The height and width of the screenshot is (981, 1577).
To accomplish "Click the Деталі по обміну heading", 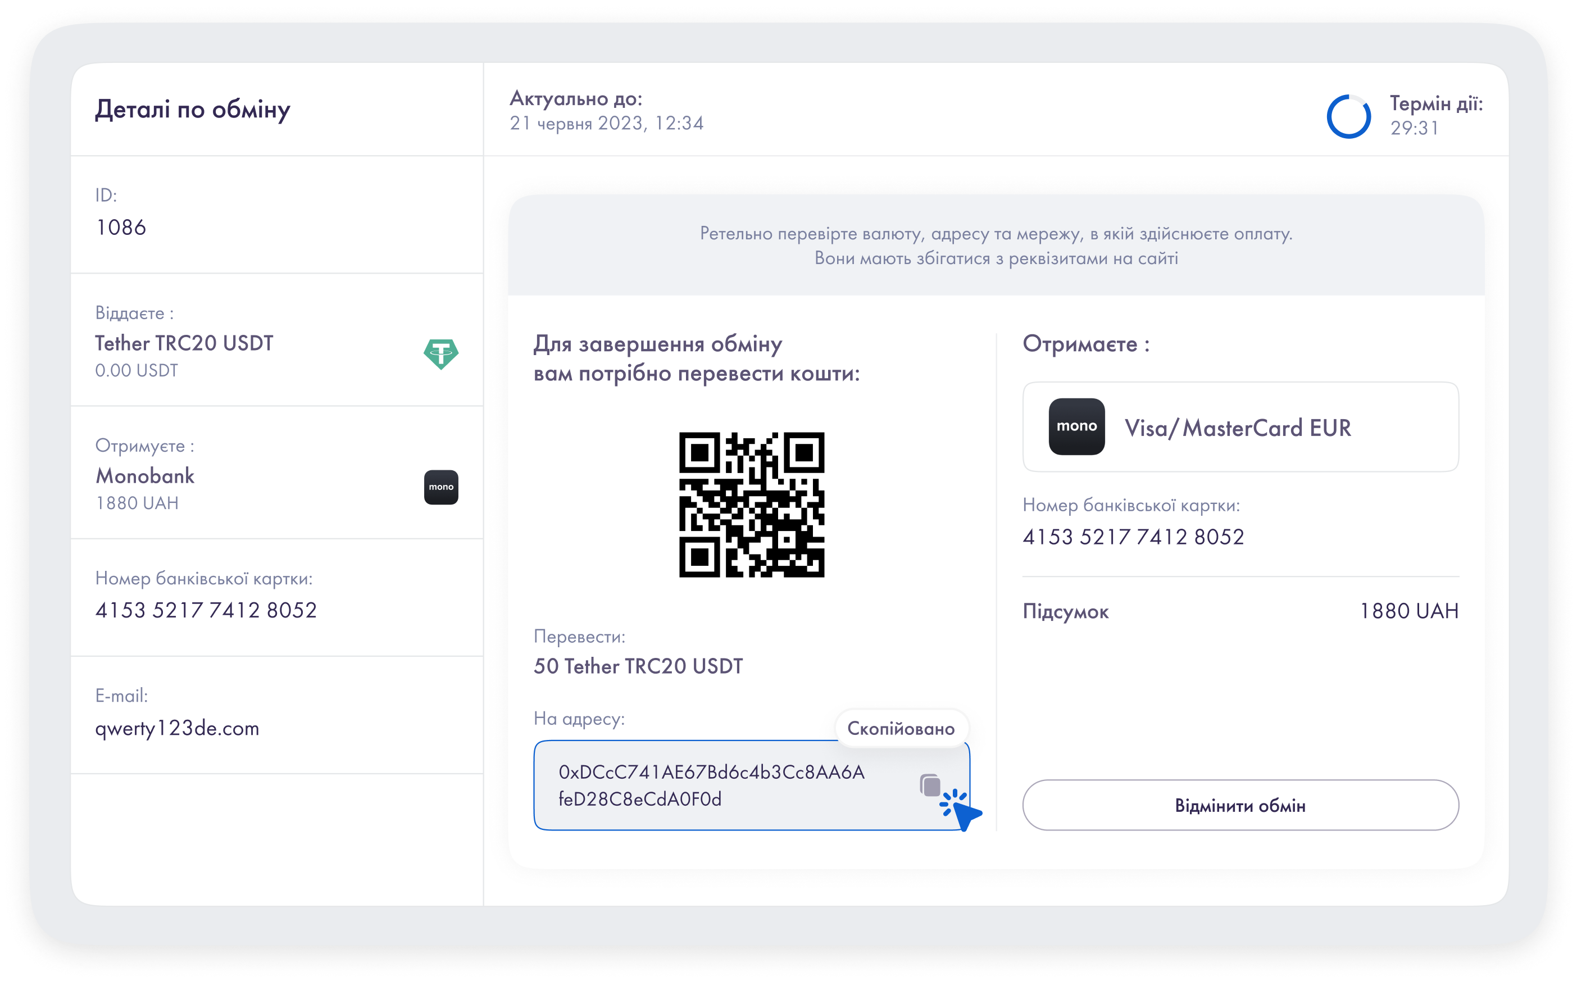I will tap(192, 109).
